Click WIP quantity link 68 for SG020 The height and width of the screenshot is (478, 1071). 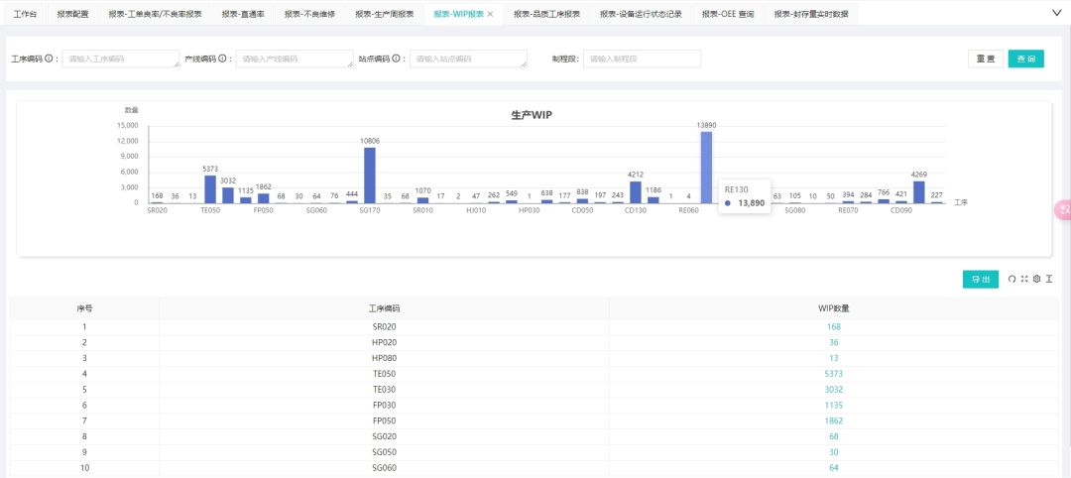(833, 437)
